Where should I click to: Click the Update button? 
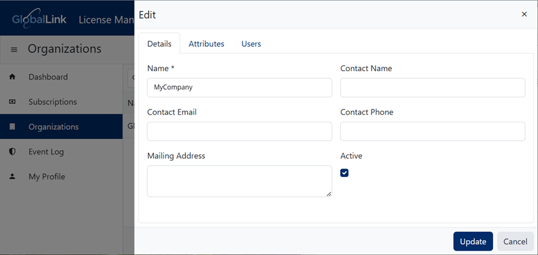(473, 242)
